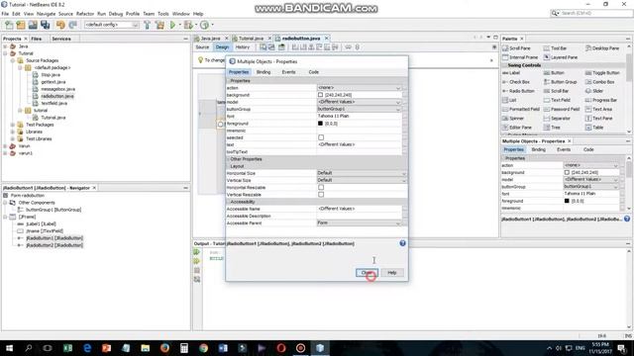Image resolution: width=634 pixels, height=356 pixels.
Task: Switch to the Source editor view
Action: pos(202,47)
